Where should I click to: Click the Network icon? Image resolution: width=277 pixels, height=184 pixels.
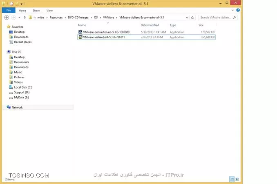pos(9,107)
